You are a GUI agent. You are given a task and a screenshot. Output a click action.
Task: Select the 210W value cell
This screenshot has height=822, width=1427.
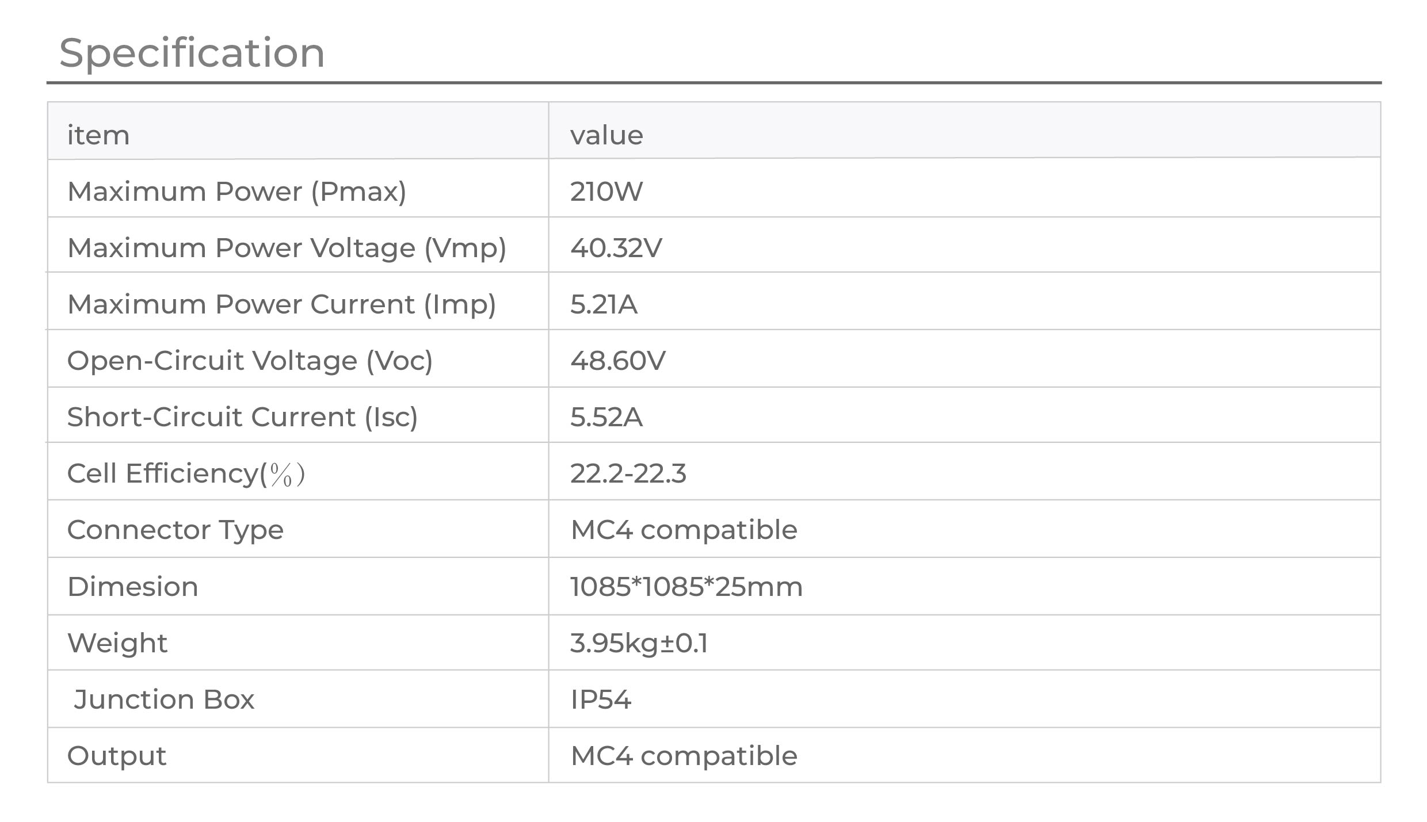click(606, 192)
